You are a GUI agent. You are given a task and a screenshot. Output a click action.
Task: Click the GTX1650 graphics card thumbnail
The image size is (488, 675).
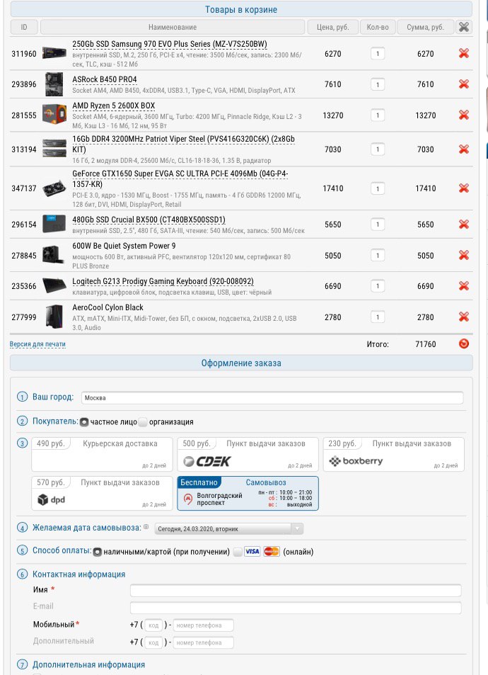pyautogui.click(x=54, y=188)
